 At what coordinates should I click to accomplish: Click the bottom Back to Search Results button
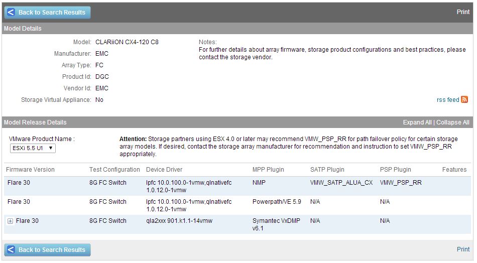pyautogui.click(x=48, y=250)
